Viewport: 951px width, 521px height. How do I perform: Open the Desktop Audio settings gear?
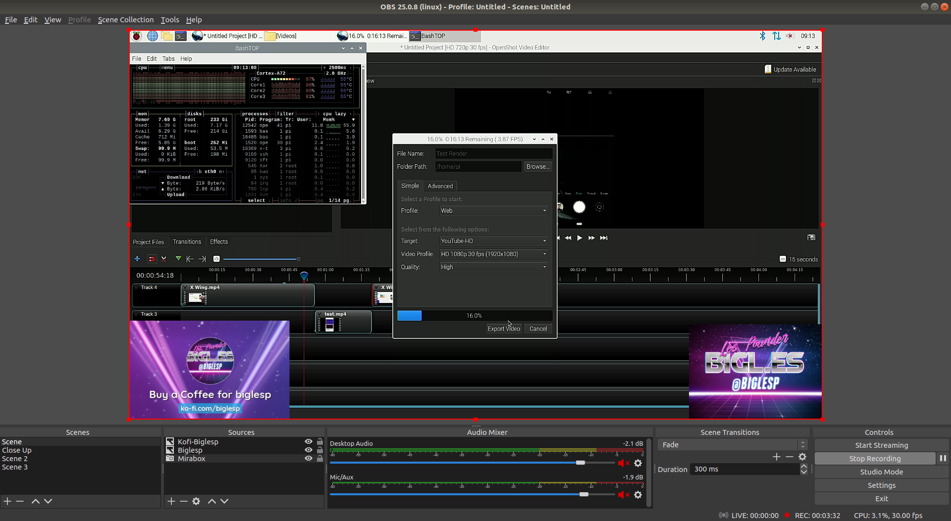638,463
